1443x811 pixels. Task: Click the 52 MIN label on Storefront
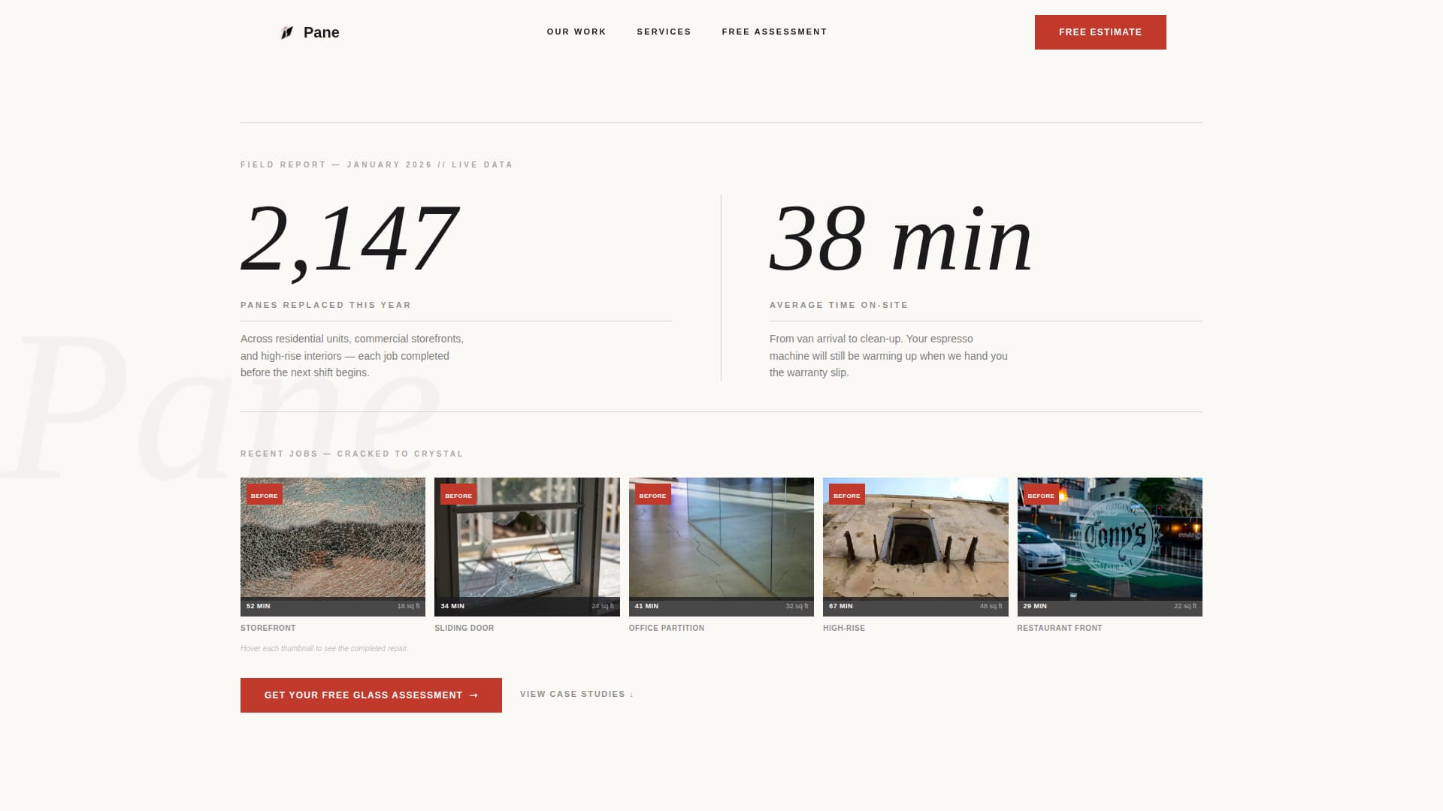click(x=258, y=606)
